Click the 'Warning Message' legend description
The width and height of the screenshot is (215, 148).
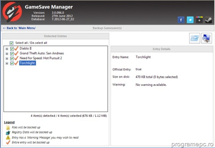click(45, 138)
